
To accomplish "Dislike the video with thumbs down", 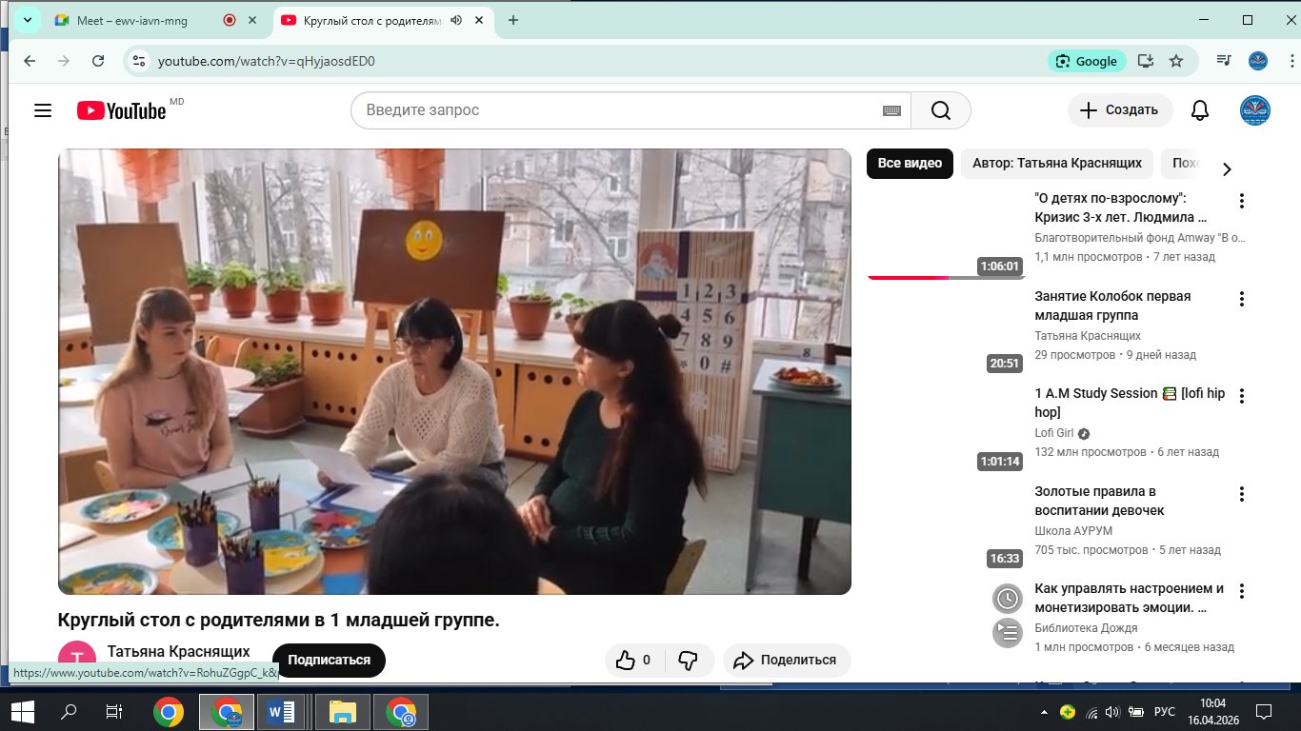I will coord(688,660).
